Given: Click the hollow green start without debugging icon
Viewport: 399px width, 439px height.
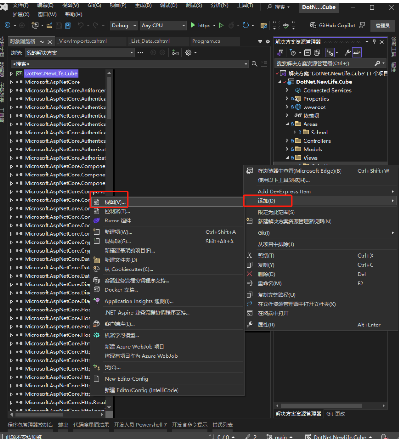Looking at the screenshot, I should (221, 26).
